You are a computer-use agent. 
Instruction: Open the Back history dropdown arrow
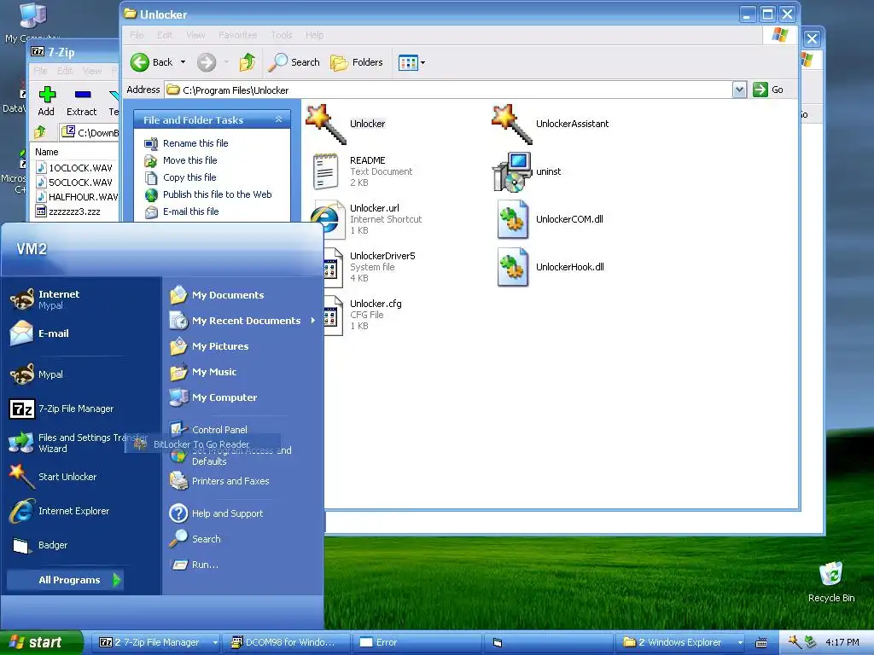[183, 62]
